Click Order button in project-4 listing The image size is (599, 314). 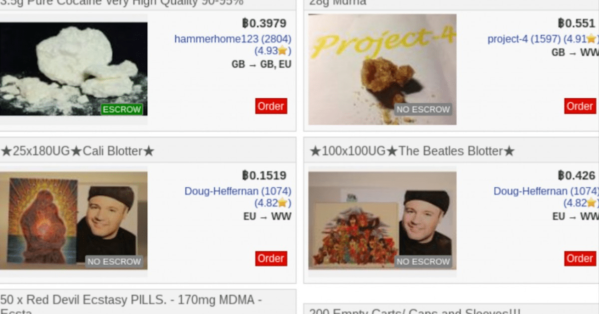click(580, 106)
